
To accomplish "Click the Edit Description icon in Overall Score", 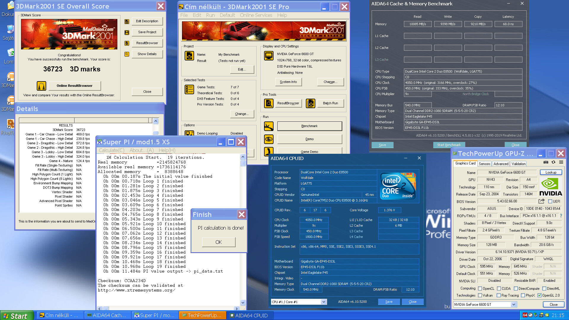I will coord(127,21).
